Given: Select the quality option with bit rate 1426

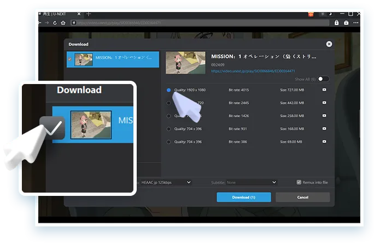Looking at the screenshot, I should coord(168,116).
